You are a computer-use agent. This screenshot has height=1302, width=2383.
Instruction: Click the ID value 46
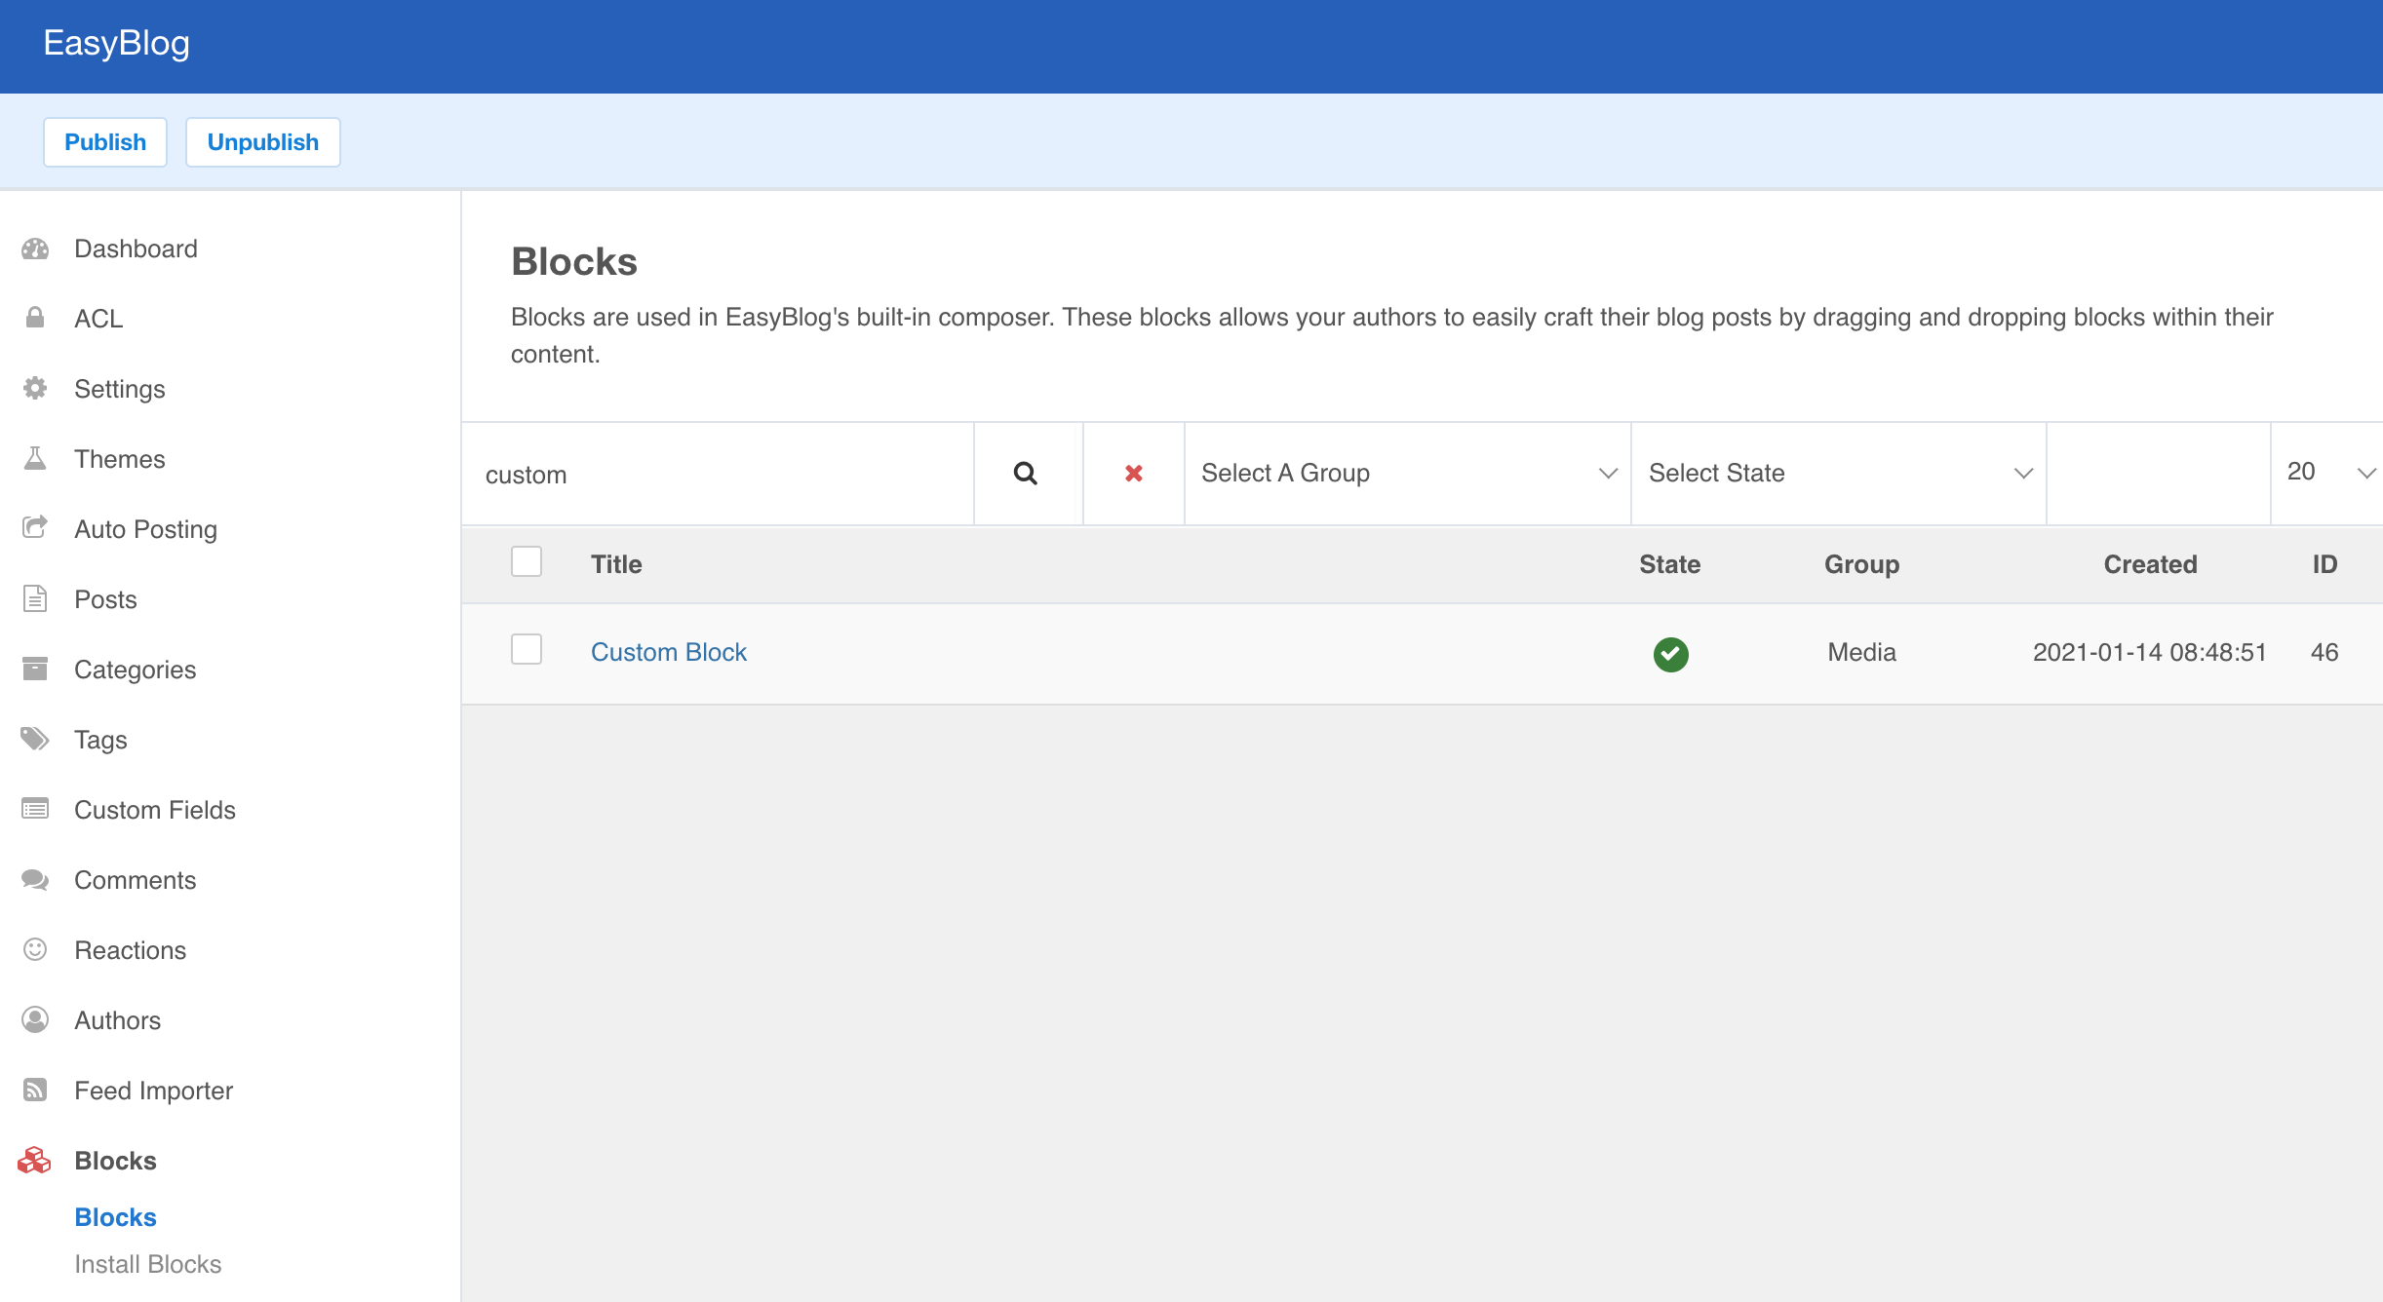[x=2324, y=652]
